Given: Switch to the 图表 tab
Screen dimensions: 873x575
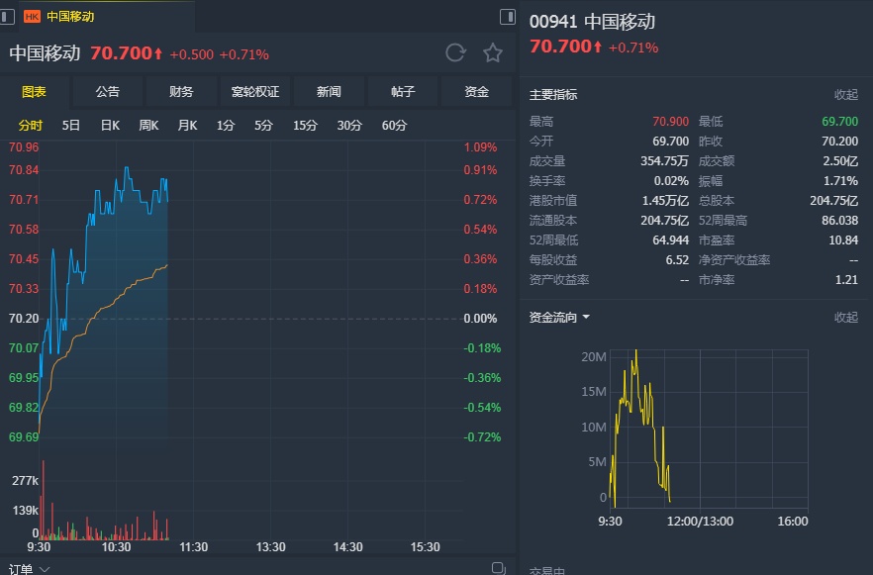Looking at the screenshot, I should pos(34,92).
